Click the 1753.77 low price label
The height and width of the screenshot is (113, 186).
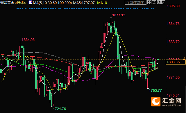pyautogui.click(x=155, y=91)
